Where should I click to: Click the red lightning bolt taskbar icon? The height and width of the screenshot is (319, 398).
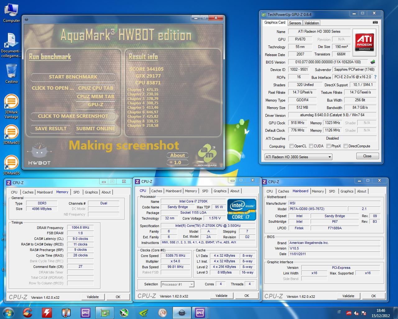pyautogui.click(x=47, y=312)
